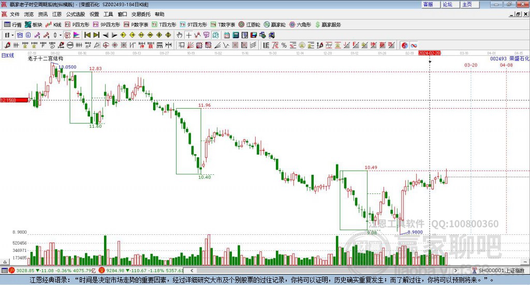Click the zigzag wave line tool

click(x=226, y=45)
